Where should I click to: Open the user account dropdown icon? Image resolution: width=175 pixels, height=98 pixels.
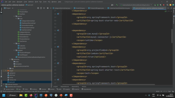point(112,5)
